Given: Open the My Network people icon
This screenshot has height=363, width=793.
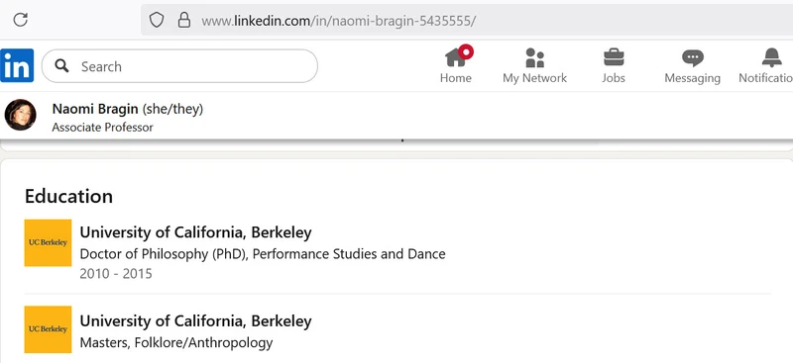Looking at the screenshot, I should [x=534, y=57].
